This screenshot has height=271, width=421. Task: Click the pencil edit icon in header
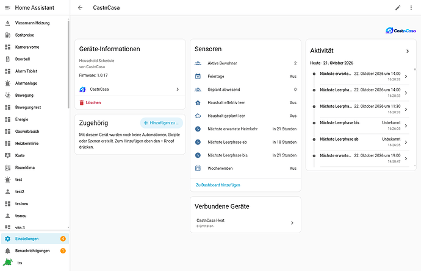pos(398,8)
